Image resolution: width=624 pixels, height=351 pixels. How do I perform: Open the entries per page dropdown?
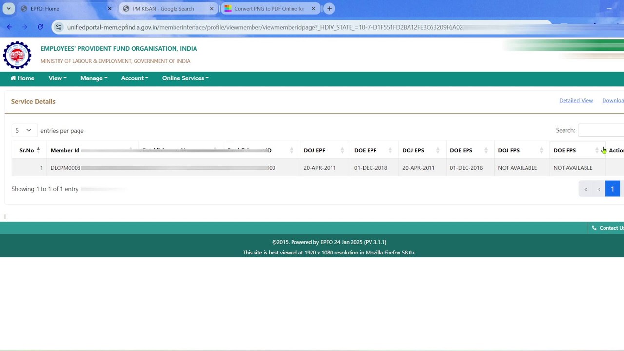click(x=23, y=130)
